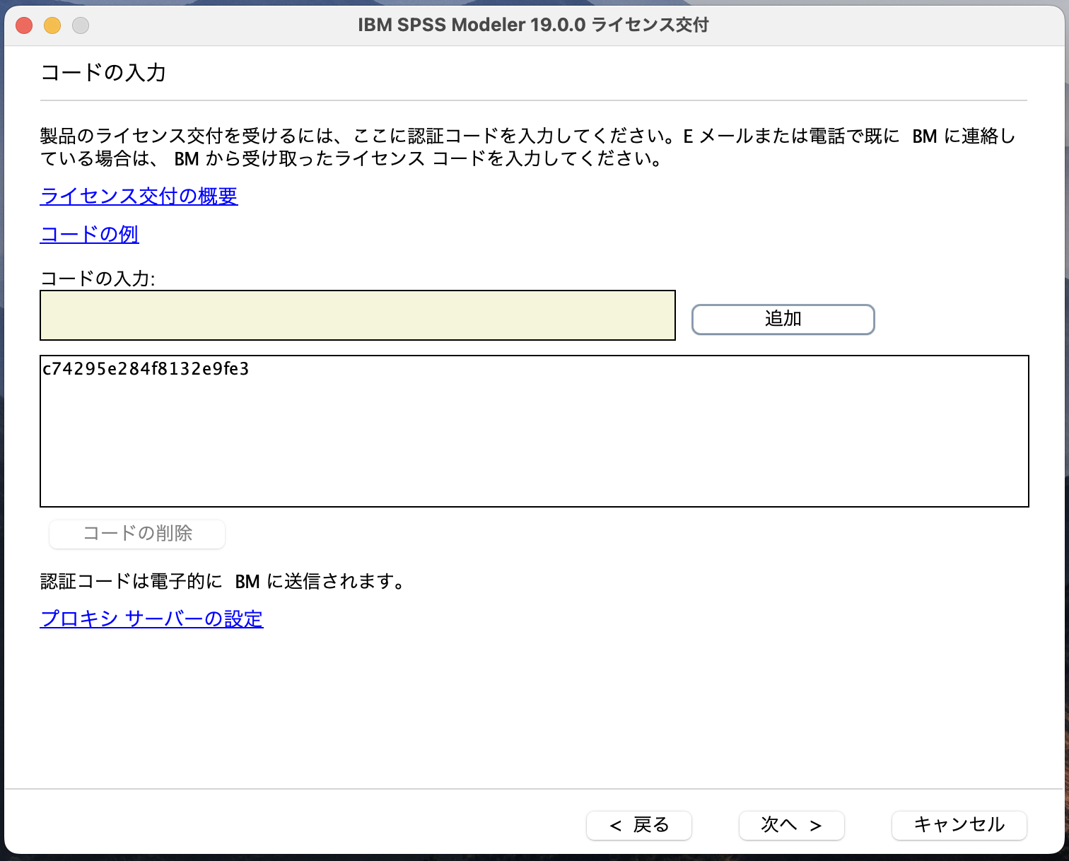Image resolution: width=1069 pixels, height=861 pixels.
Task: Close the license window with red button
Action: point(24,25)
